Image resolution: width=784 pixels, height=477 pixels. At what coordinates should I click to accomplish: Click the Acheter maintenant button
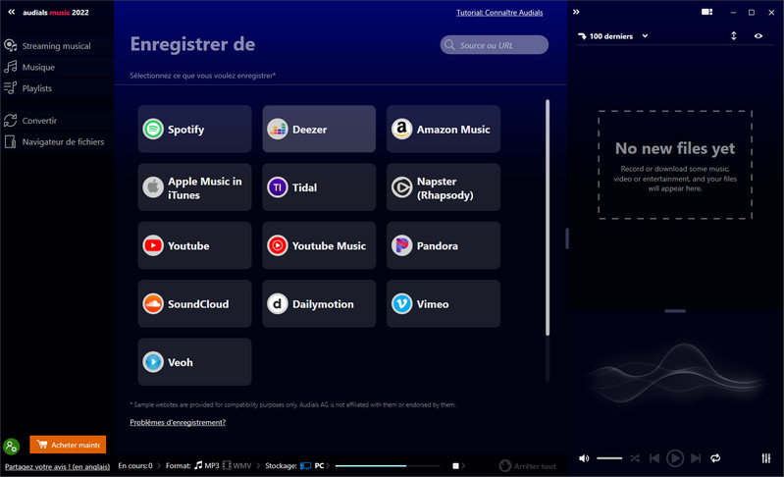68,446
